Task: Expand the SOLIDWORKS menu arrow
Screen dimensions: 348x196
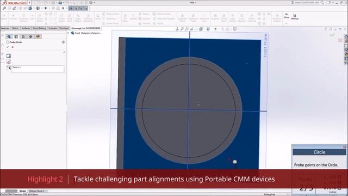Action: (29, 3)
